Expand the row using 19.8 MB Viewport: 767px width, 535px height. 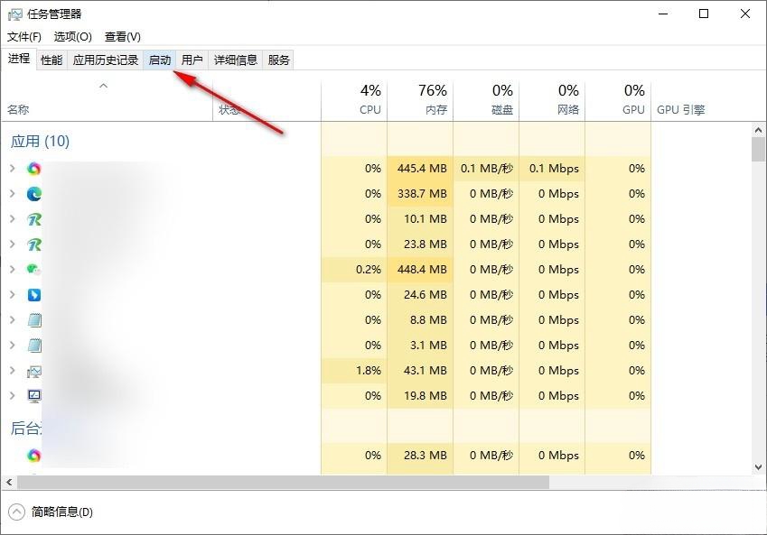pos(13,396)
